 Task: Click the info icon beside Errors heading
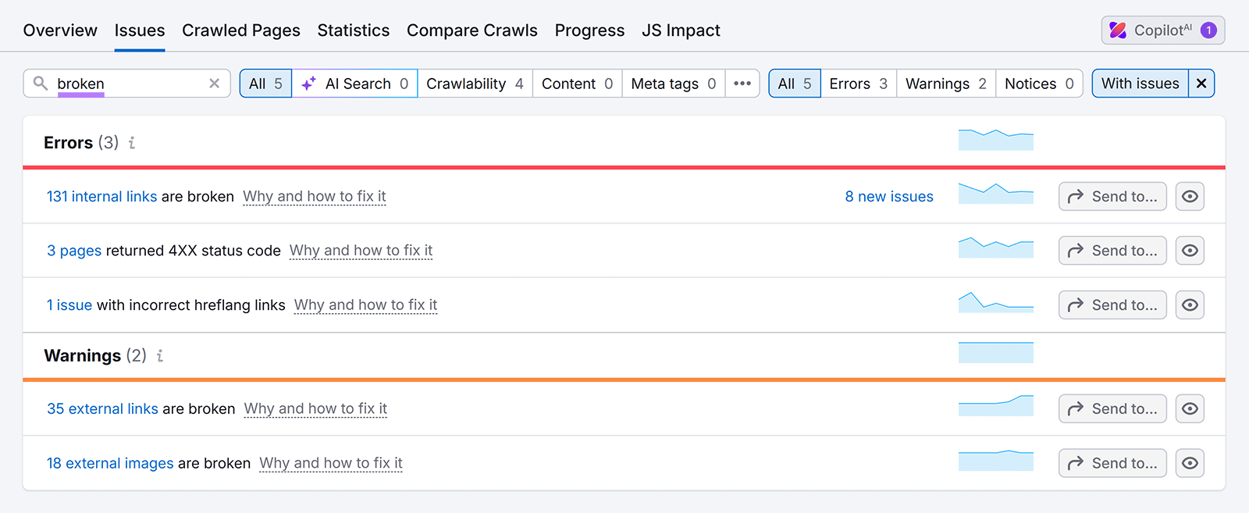coord(132,142)
